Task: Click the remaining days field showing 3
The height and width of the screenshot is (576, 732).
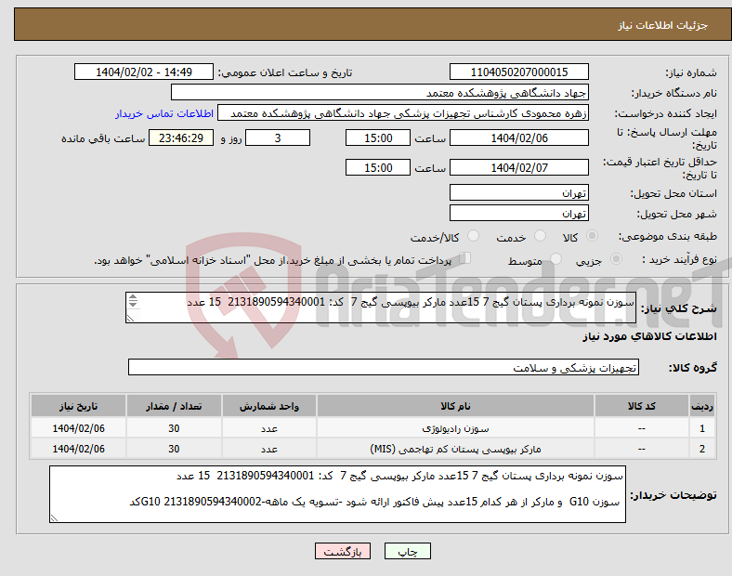Action: click(278, 138)
